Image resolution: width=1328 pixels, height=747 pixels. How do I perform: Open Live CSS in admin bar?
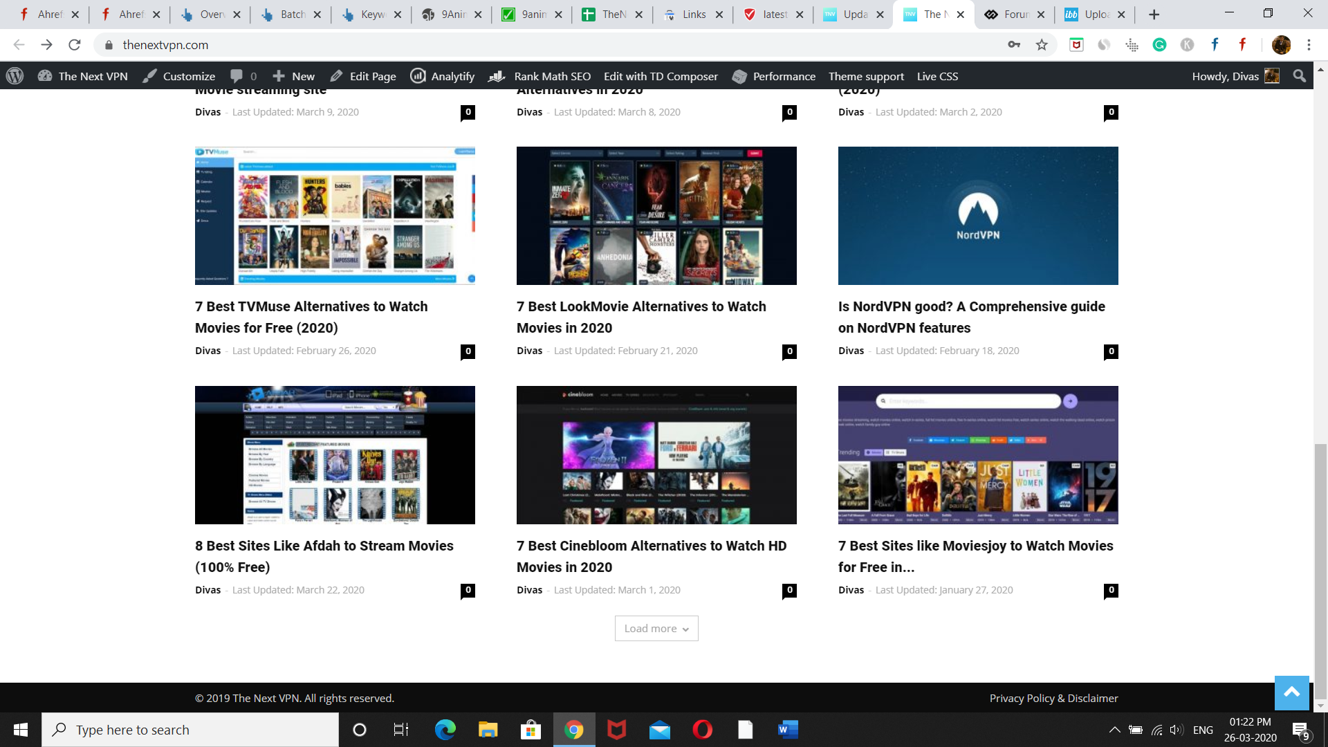pyautogui.click(x=937, y=76)
